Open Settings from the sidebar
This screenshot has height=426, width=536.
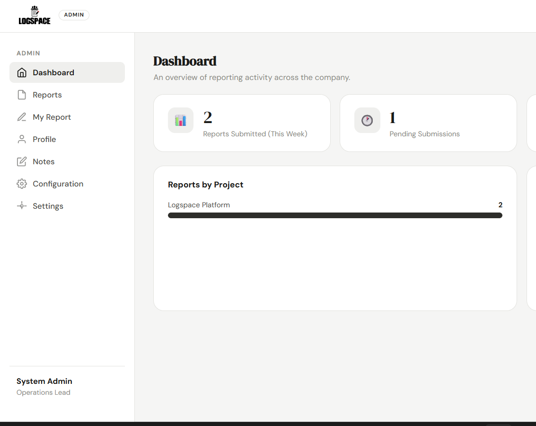pyautogui.click(x=67, y=206)
